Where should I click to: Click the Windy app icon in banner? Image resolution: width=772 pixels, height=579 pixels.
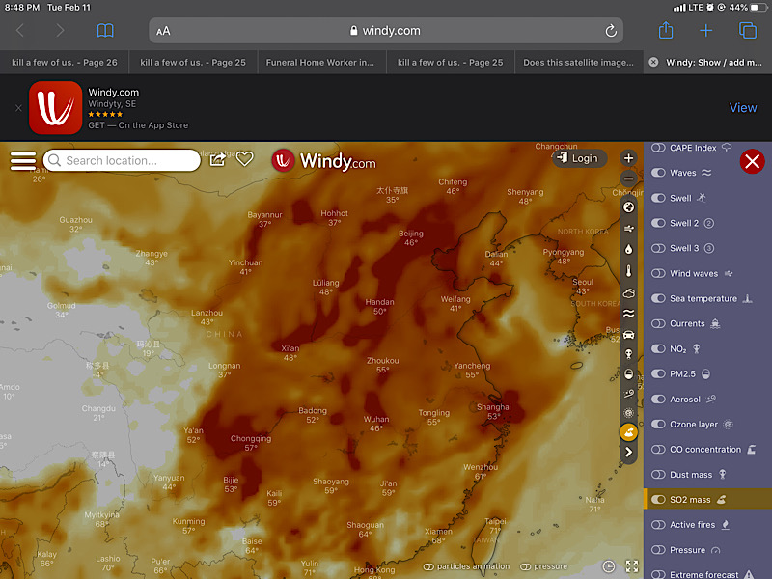pyautogui.click(x=56, y=108)
